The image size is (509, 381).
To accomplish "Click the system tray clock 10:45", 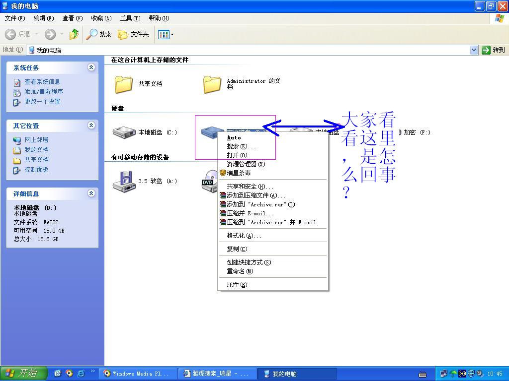I will click(x=495, y=374).
